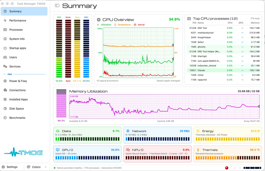Click the Disk Space pie icon
Image resolution: width=265 pixels, height=171 pixels.
pyautogui.click(x=5, y=108)
